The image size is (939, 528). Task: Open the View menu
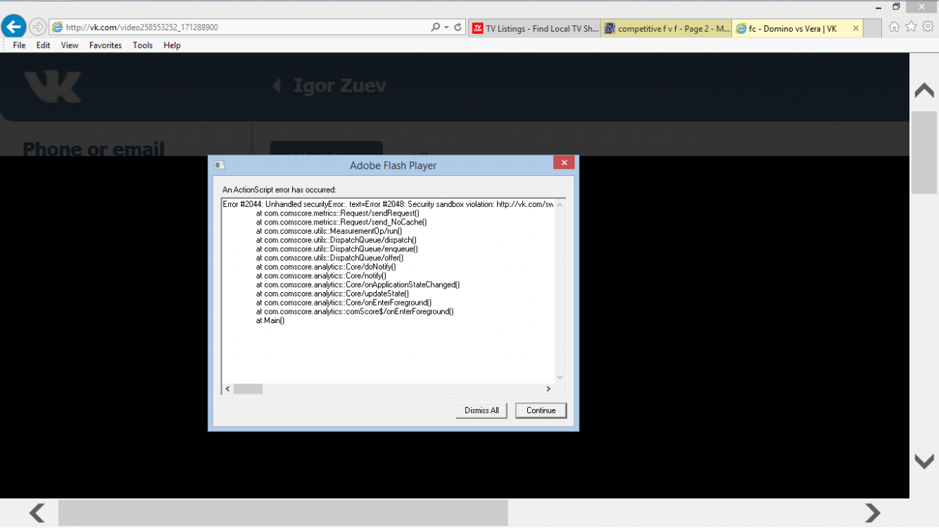pyautogui.click(x=70, y=45)
